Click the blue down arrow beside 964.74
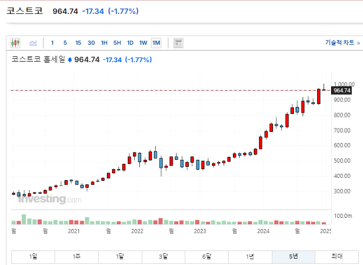 pos(70,60)
